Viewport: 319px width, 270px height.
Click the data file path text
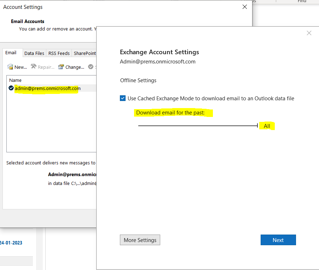point(72,184)
